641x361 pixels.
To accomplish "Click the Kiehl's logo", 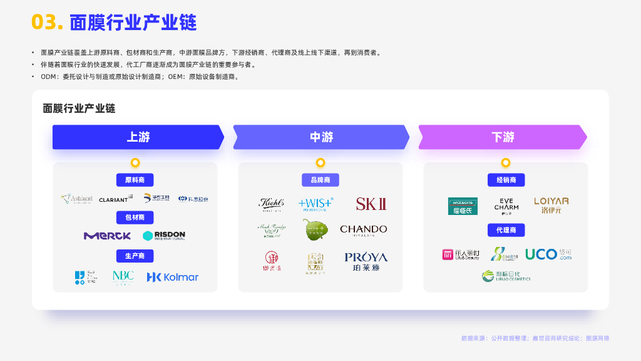I will click(272, 204).
